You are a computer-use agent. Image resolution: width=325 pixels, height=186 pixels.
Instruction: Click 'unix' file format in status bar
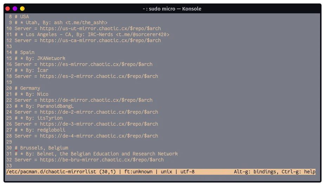point(167,172)
